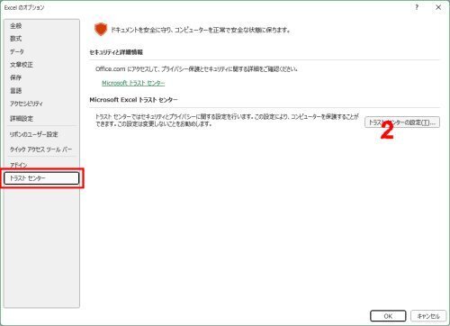
Task: Select 数式 category
Action: point(16,39)
